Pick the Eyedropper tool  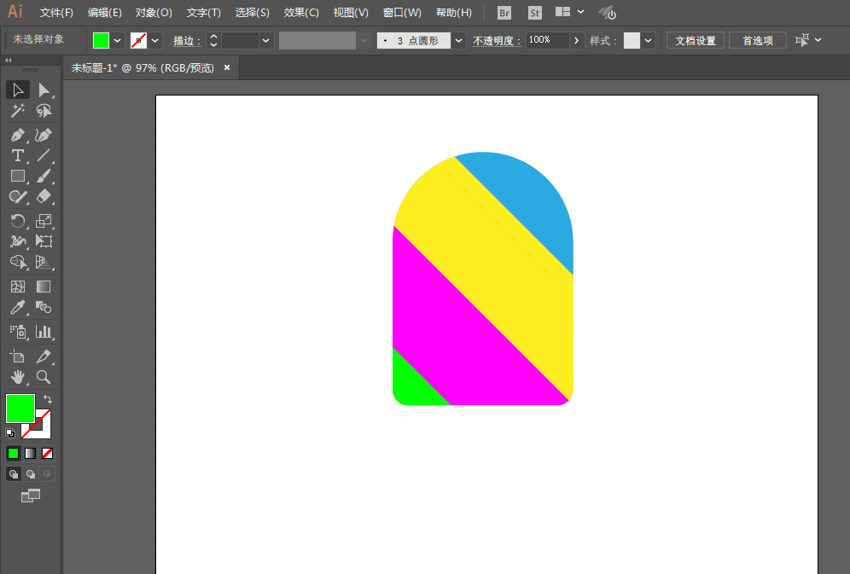pos(18,308)
